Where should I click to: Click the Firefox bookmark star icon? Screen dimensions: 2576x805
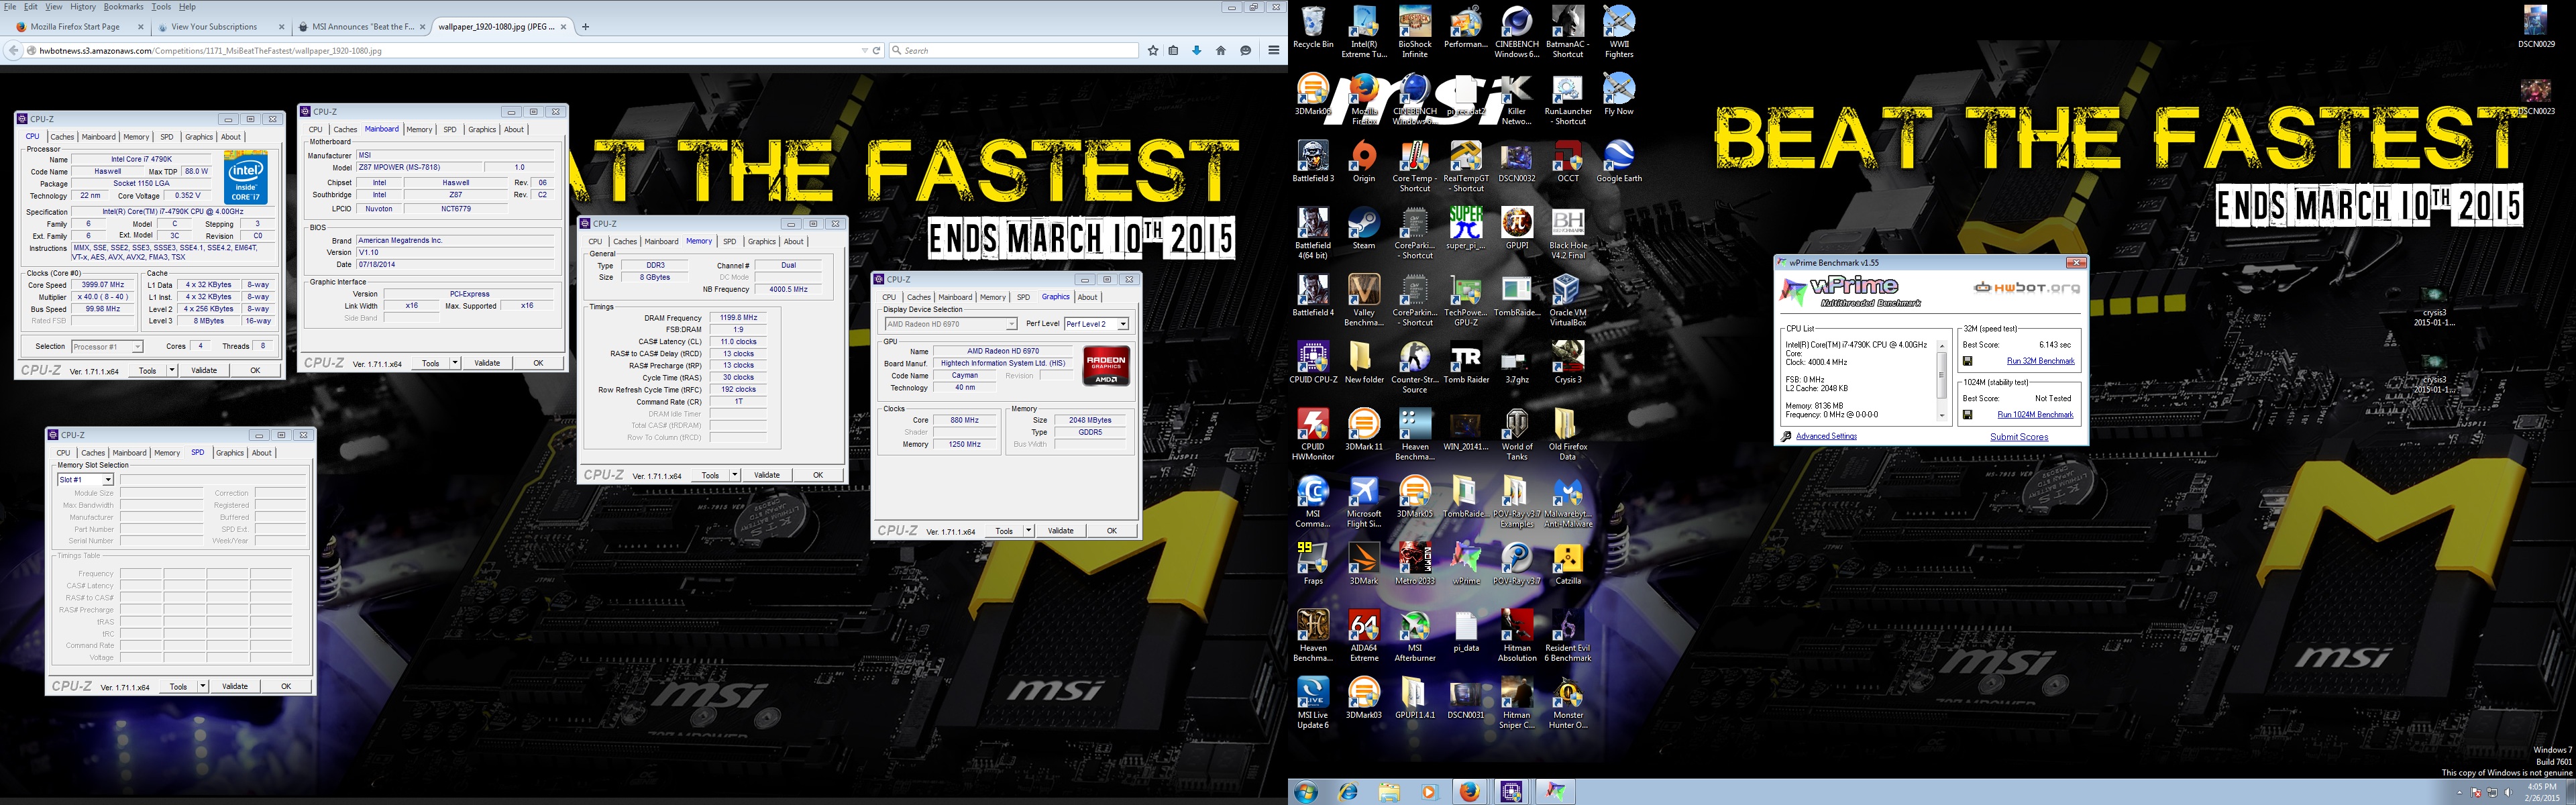[1153, 50]
